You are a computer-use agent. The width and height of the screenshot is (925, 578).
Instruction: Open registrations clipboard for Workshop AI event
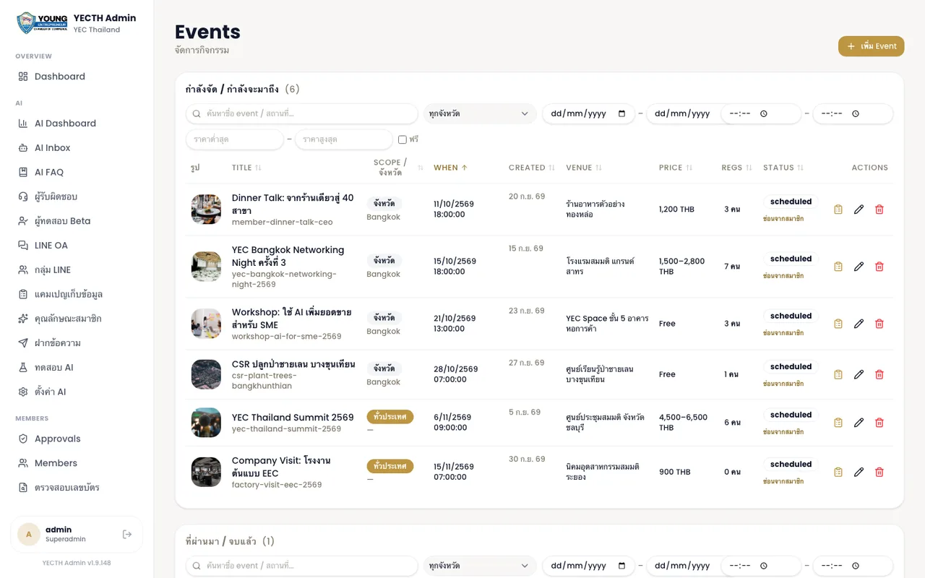pos(838,324)
